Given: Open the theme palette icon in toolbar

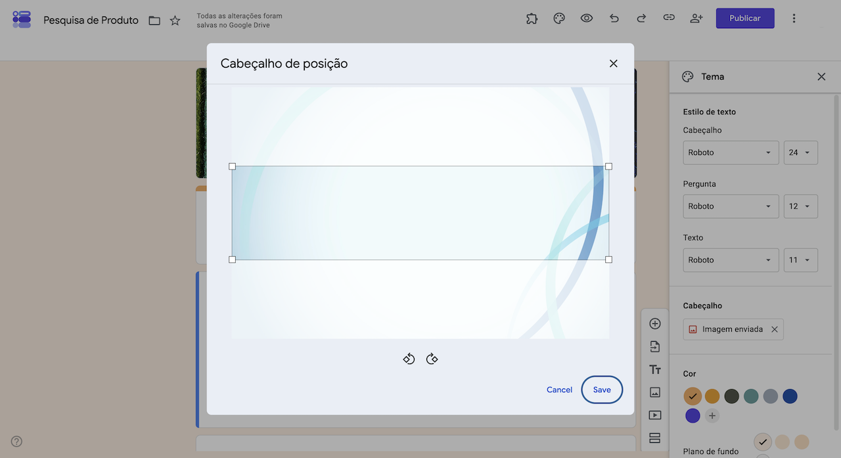Looking at the screenshot, I should (559, 18).
